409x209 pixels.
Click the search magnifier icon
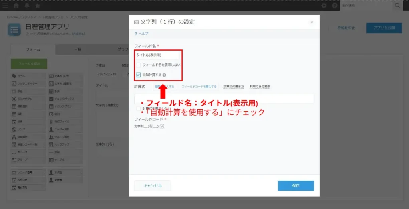tap(397, 6)
